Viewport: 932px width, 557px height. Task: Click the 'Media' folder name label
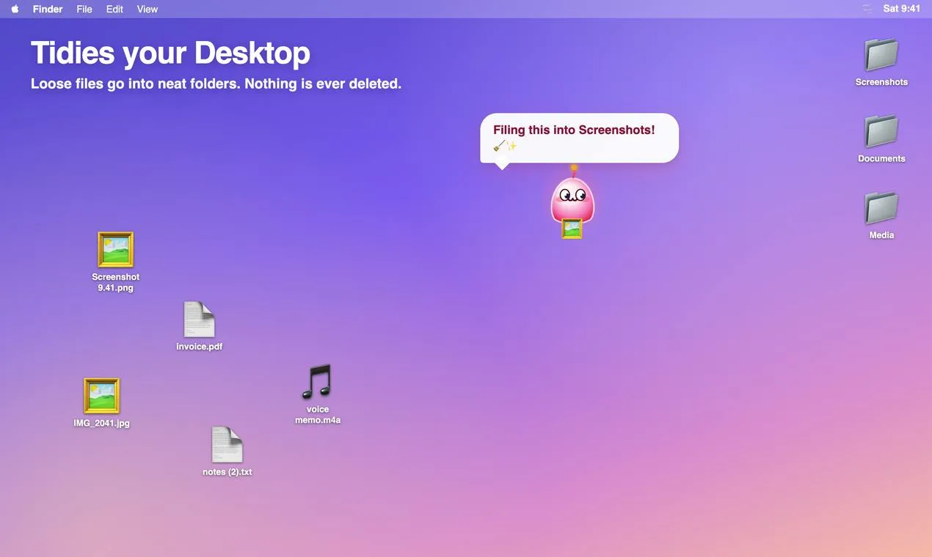click(881, 235)
